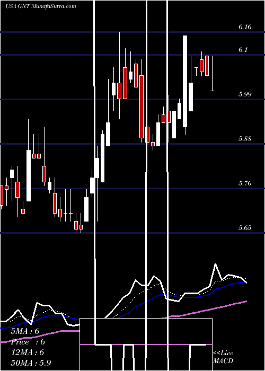The height and width of the screenshot is (371, 265).
Task: Click the 'USA GNT MunafaSutra.com' chart title
Action: pos(41,6)
